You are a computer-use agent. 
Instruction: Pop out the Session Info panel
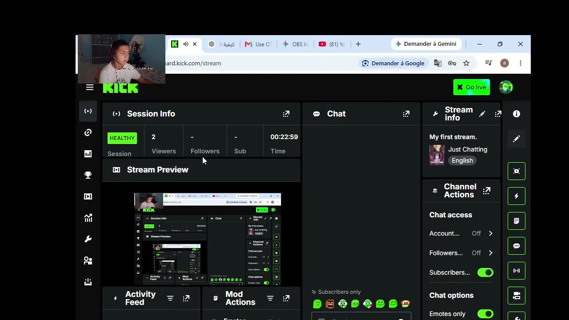[x=286, y=114]
